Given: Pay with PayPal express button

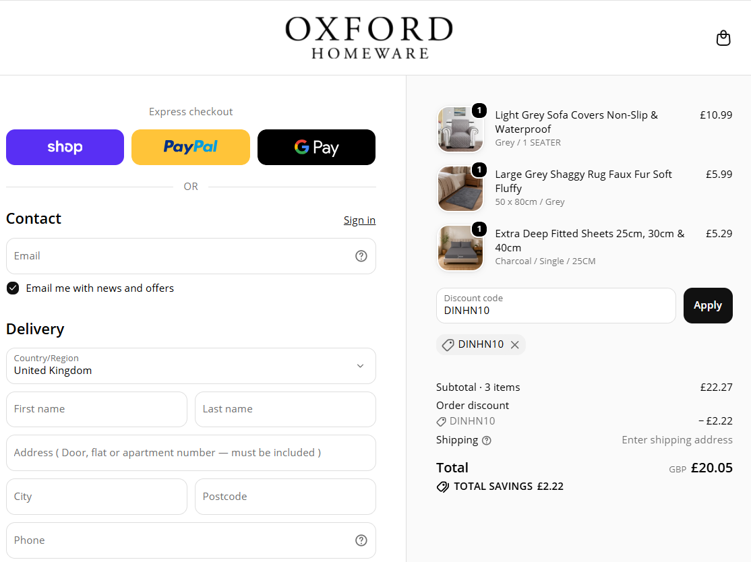Looking at the screenshot, I should point(191,147).
